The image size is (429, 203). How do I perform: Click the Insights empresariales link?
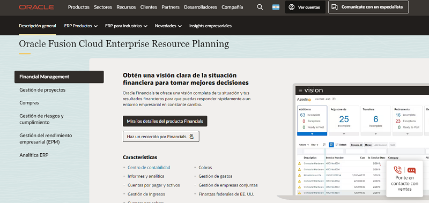210,26
